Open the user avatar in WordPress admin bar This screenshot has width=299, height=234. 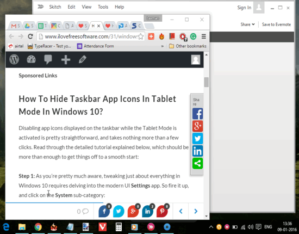click(x=196, y=59)
